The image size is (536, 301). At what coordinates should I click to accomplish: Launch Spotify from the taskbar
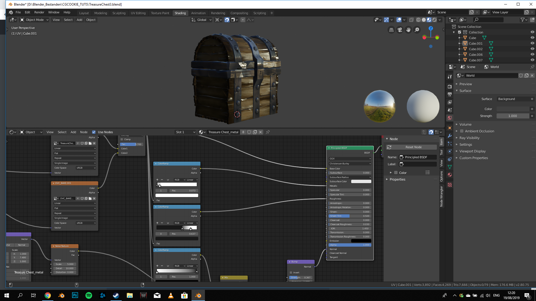click(89, 295)
